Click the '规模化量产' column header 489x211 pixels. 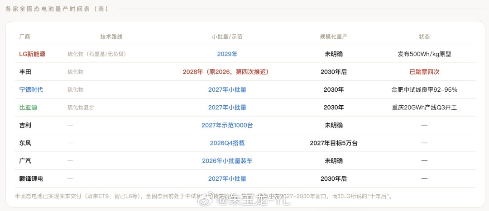334,37
